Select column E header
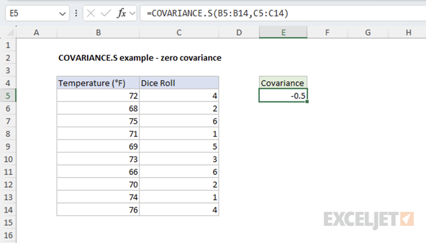 pos(283,33)
